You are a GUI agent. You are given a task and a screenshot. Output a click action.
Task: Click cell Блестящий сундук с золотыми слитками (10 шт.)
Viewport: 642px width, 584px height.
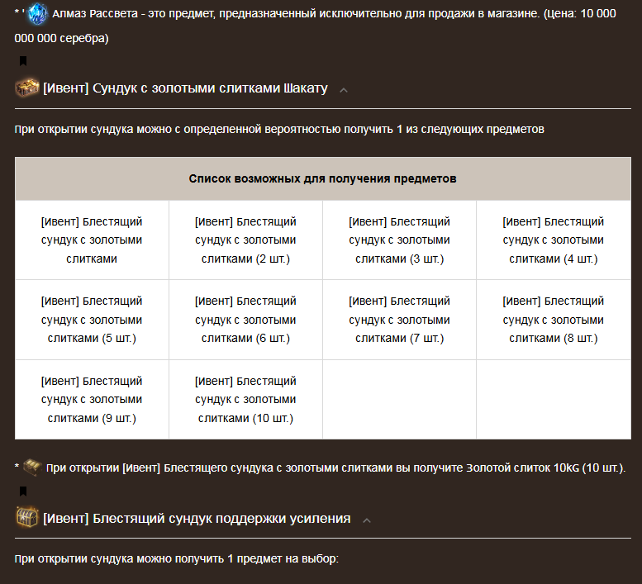pos(245,400)
